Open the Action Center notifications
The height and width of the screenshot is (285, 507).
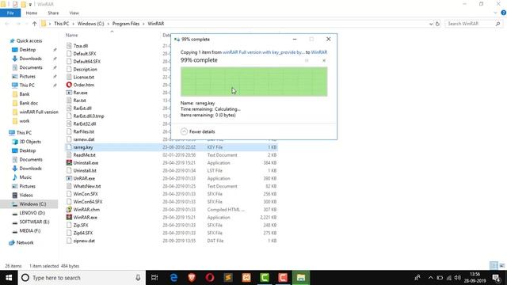point(497,278)
